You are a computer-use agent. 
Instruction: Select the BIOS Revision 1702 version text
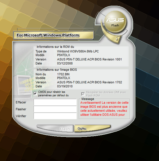pos(90,82)
